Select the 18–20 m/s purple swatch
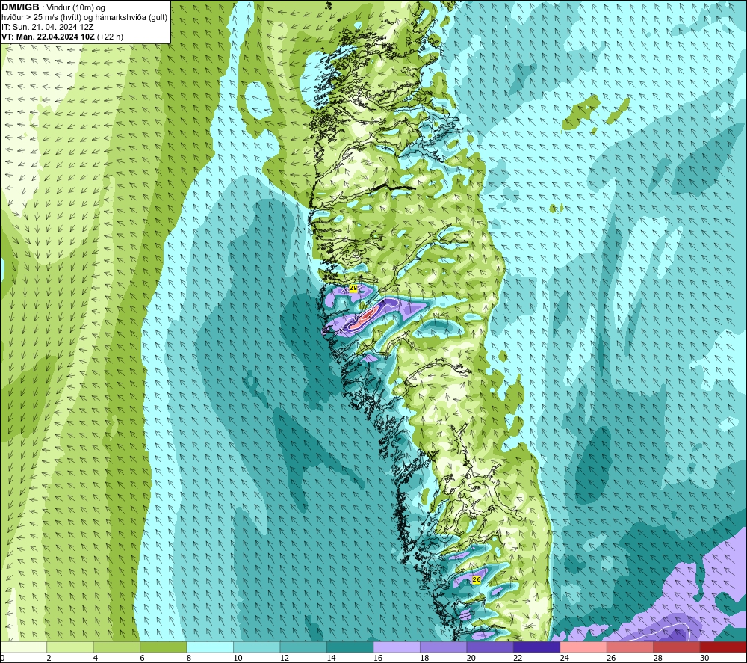The image size is (747, 663). click(x=444, y=647)
